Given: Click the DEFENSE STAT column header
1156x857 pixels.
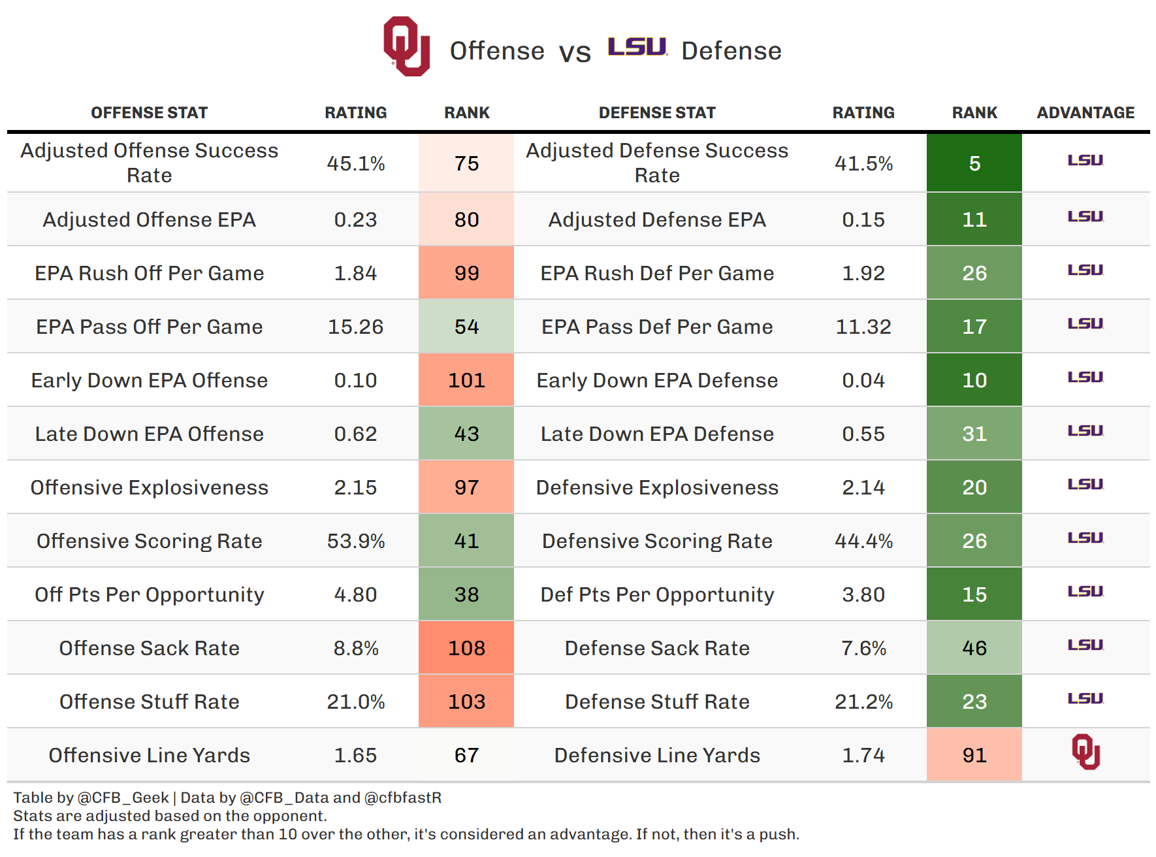Looking at the screenshot, I should pyautogui.click(x=657, y=113).
